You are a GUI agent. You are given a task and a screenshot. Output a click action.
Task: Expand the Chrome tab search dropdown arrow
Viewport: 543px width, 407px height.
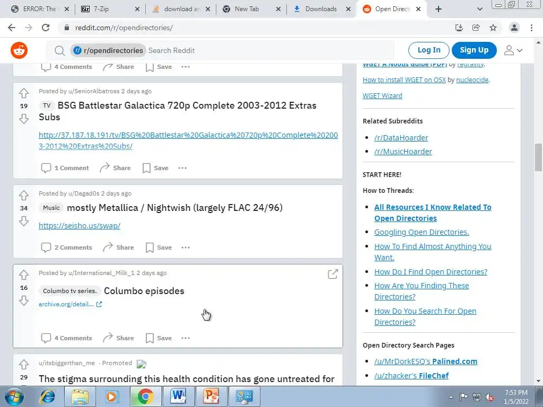pyautogui.click(x=479, y=10)
